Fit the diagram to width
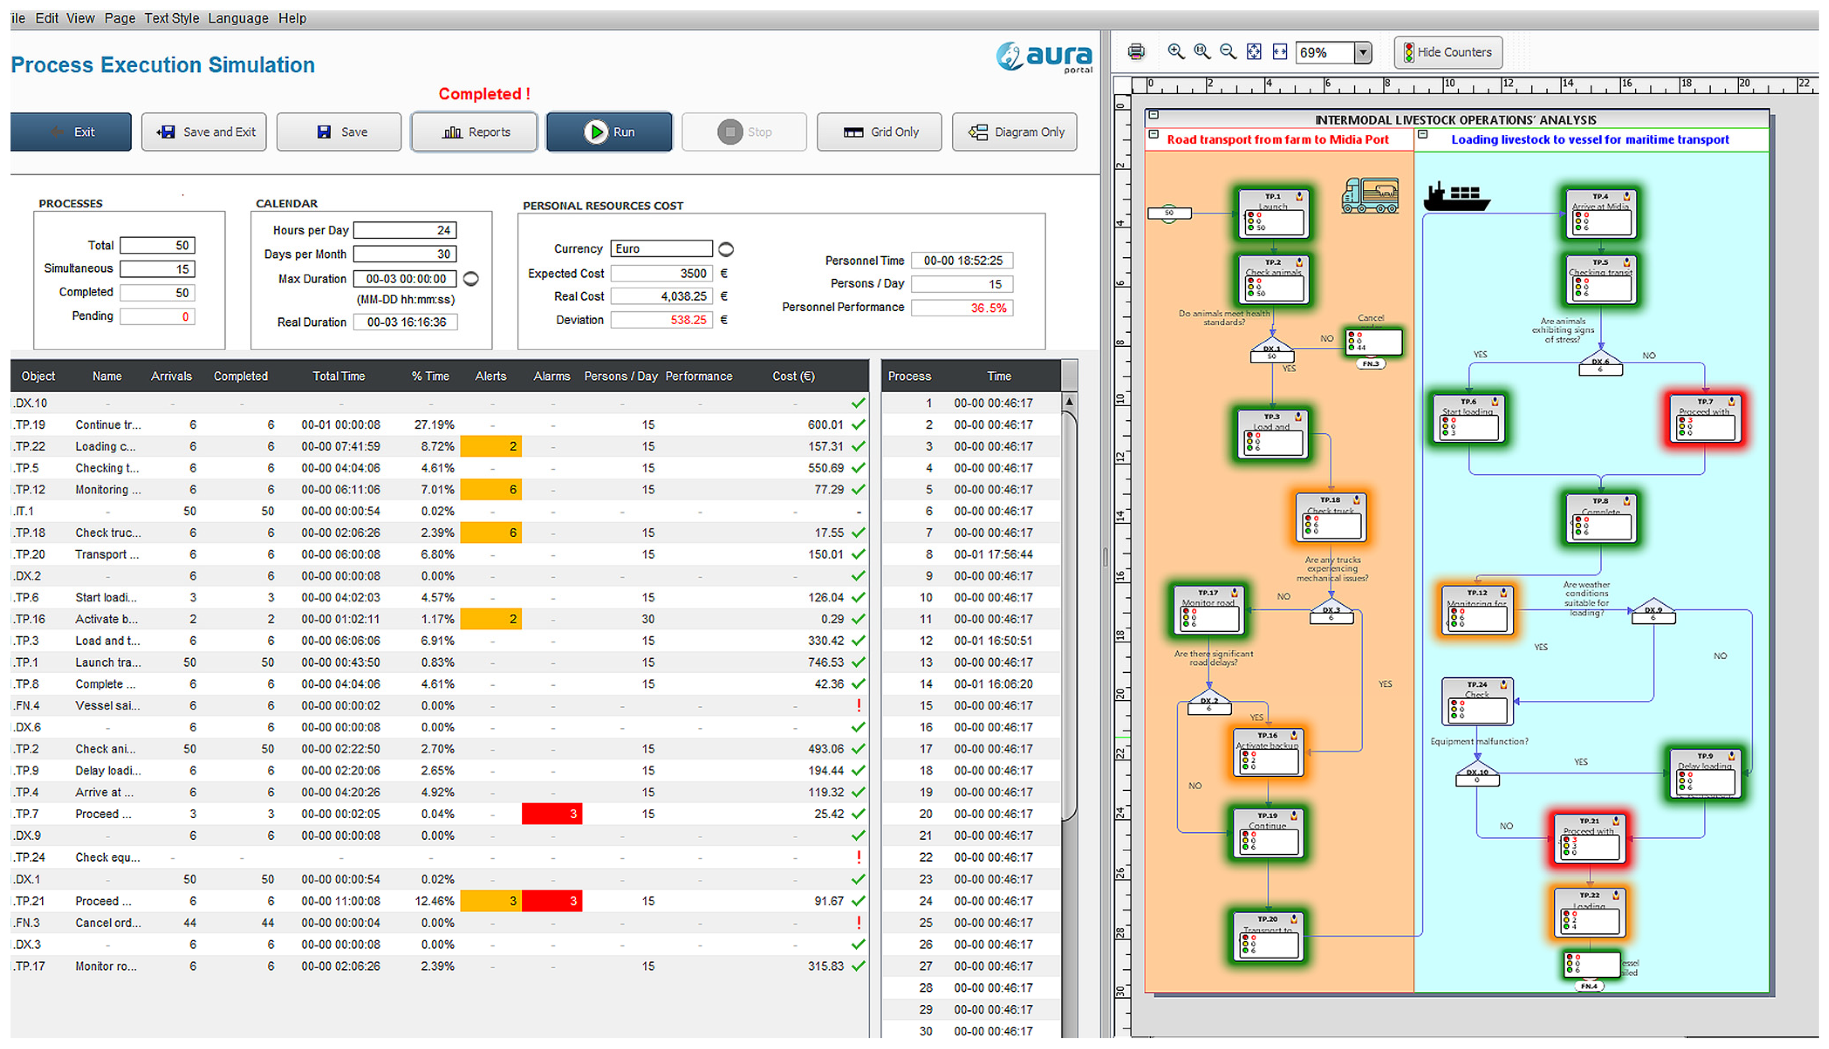 (1279, 52)
